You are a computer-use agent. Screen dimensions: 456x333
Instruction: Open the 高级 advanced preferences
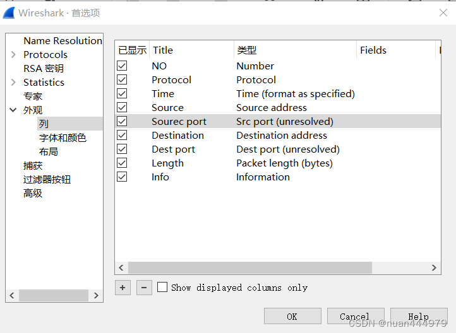(33, 193)
